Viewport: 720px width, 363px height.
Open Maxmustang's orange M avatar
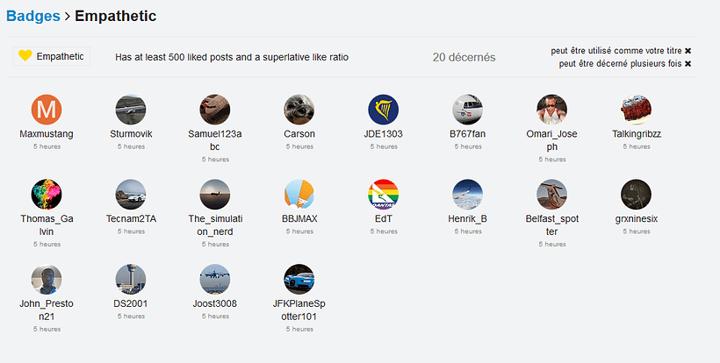coord(47,110)
